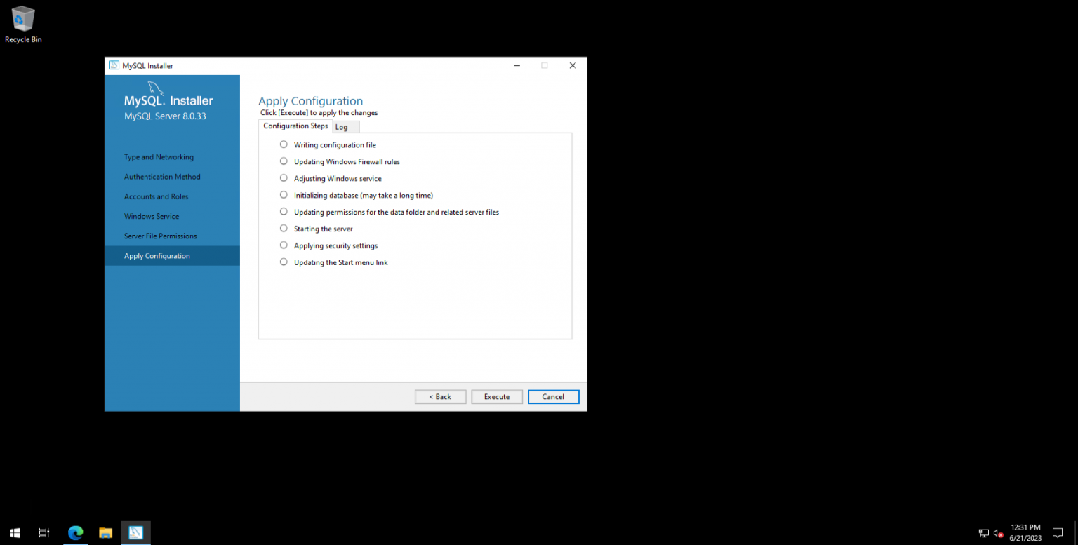Switch to the Configuration Steps tab
Viewport: 1078px width, 545px height.
pyautogui.click(x=295, y=126)
